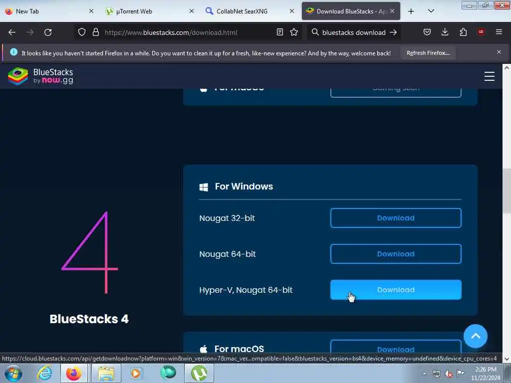Viewport: 511px width, 383px height.
Task: Switch to the New Tab tab
Action: coord(49,11)
